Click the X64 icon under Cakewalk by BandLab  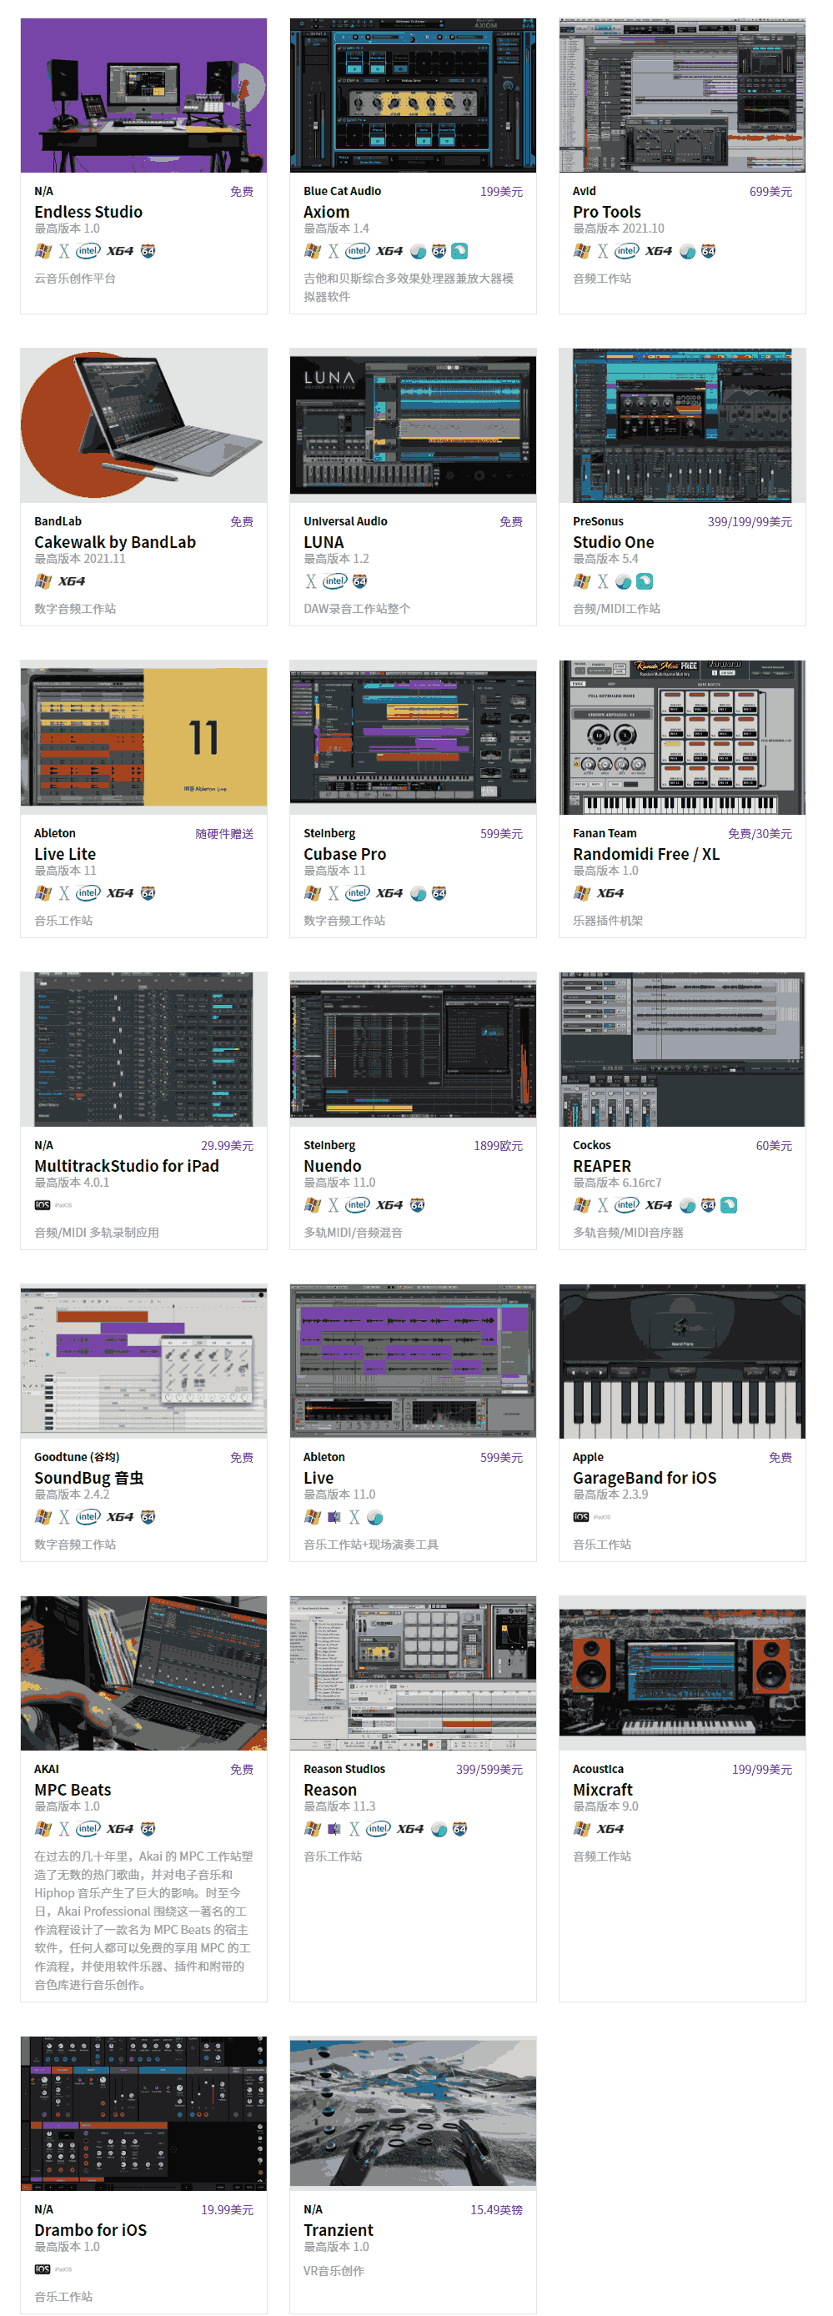click(x=72, y=581)
